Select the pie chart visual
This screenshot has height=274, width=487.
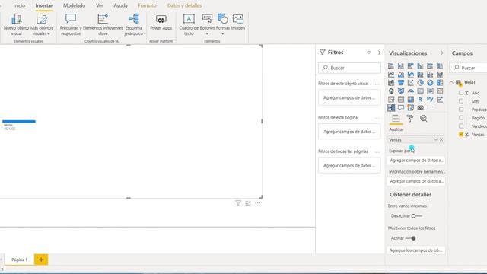(420, 83)
